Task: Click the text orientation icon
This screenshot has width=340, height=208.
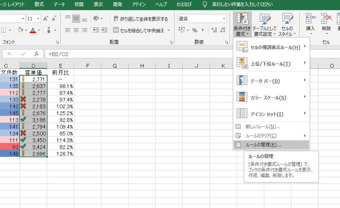Action: click(x=96, y=18)
